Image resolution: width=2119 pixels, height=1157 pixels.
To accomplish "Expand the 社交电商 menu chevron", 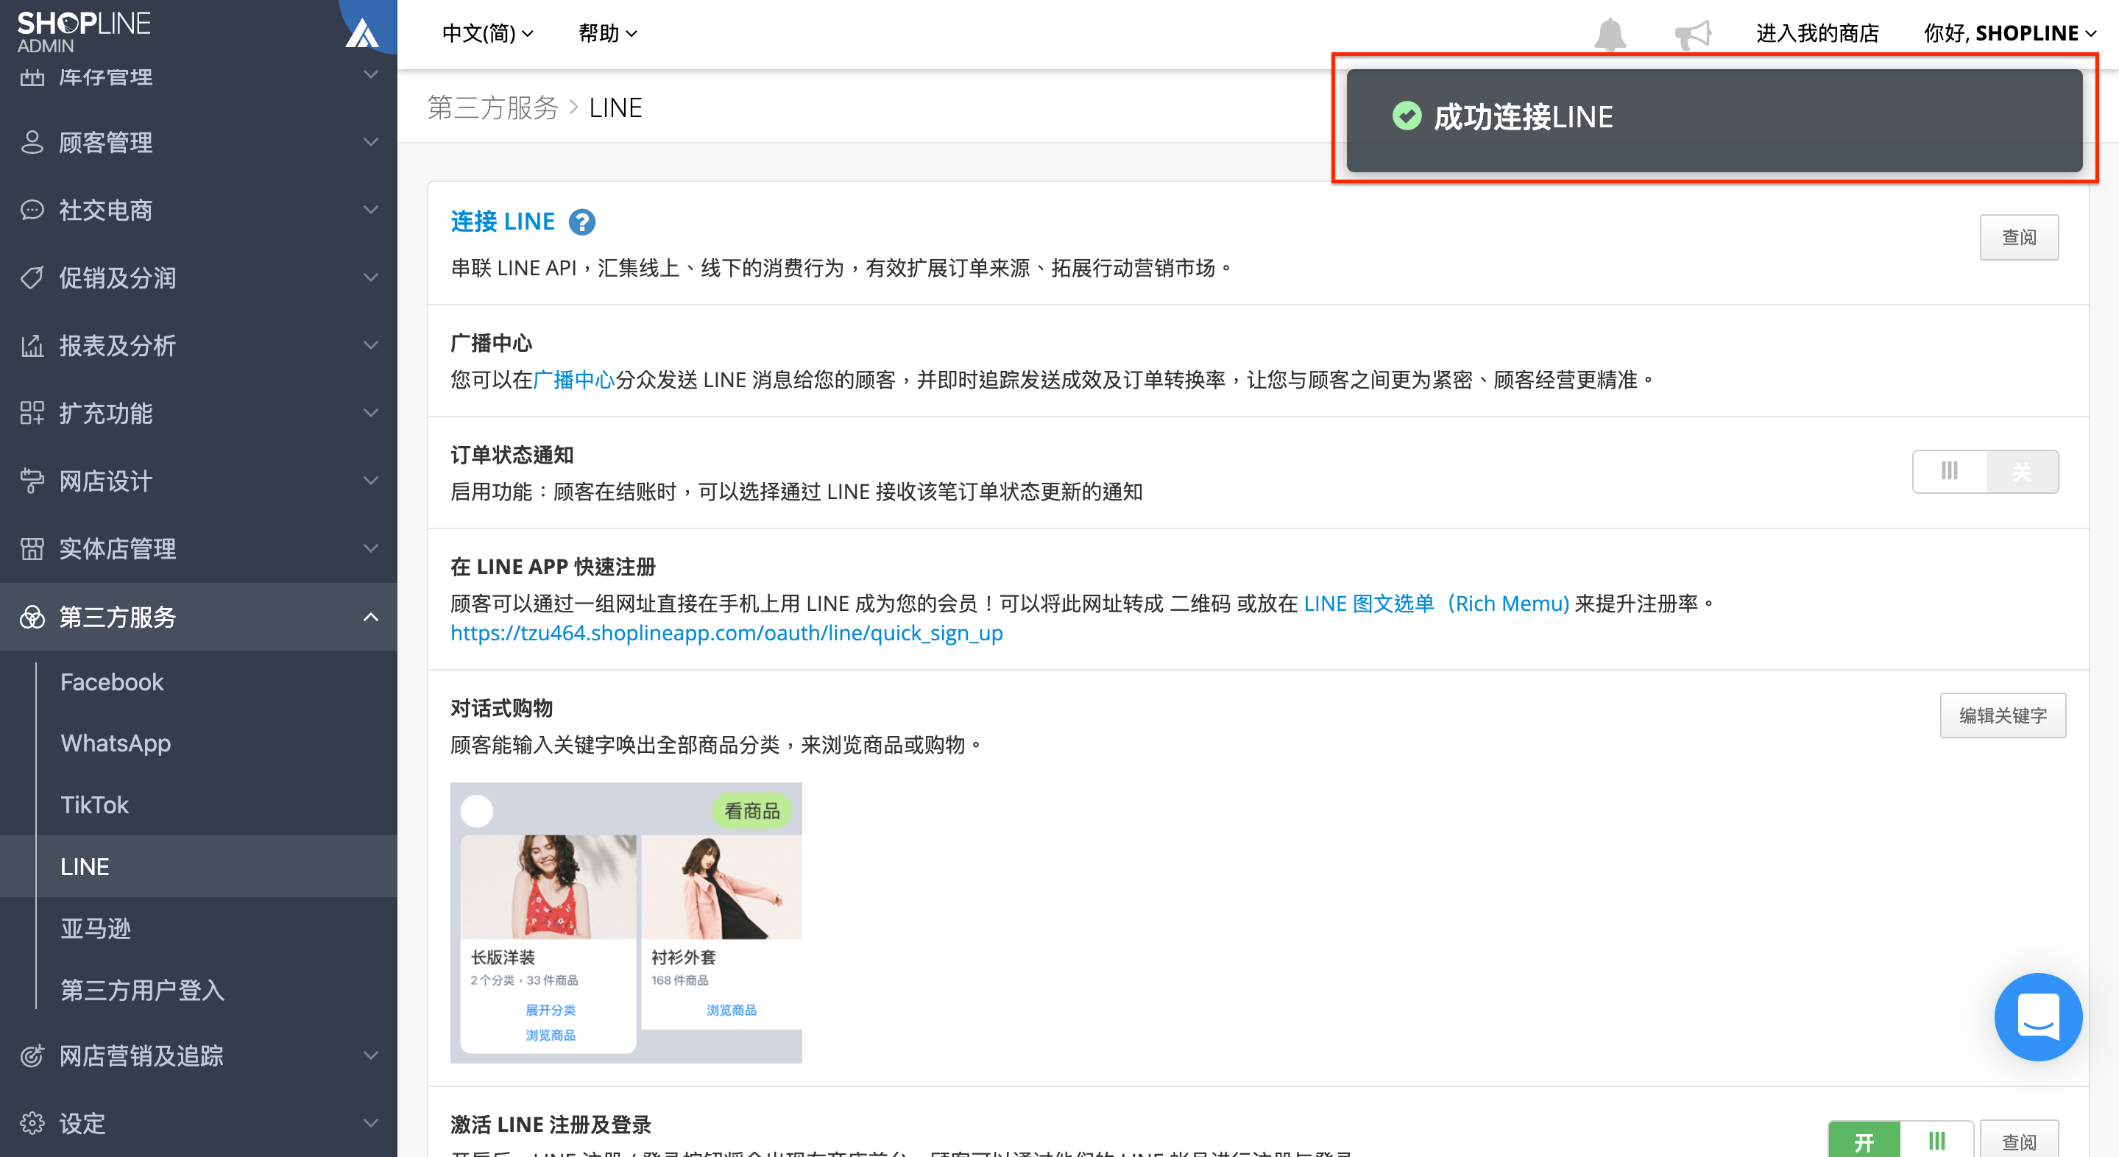I will pos(371,210).
